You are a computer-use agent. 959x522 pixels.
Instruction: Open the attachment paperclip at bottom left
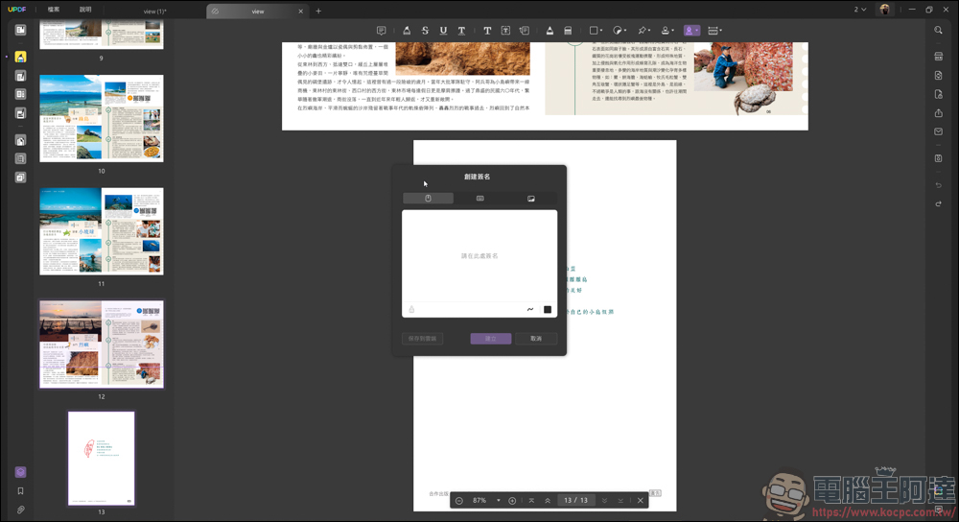(x=20, y=510)
